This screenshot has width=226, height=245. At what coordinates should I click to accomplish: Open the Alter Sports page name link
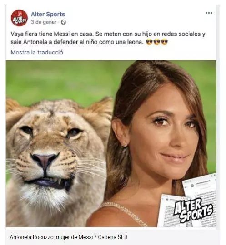tap(48, 14)
